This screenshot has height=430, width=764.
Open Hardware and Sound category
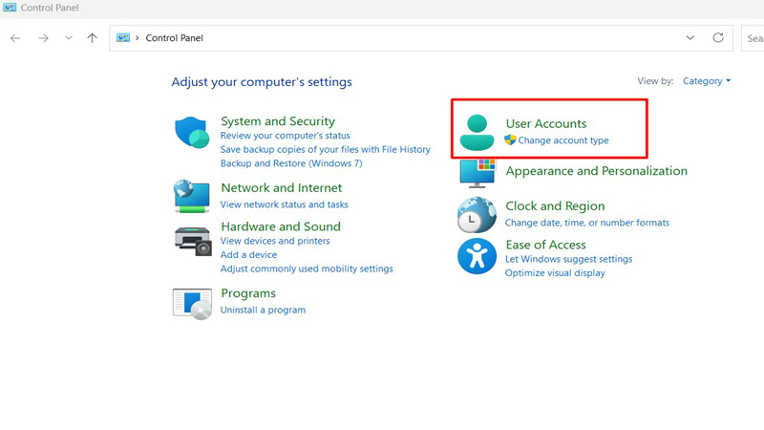[x=281, y=226]
